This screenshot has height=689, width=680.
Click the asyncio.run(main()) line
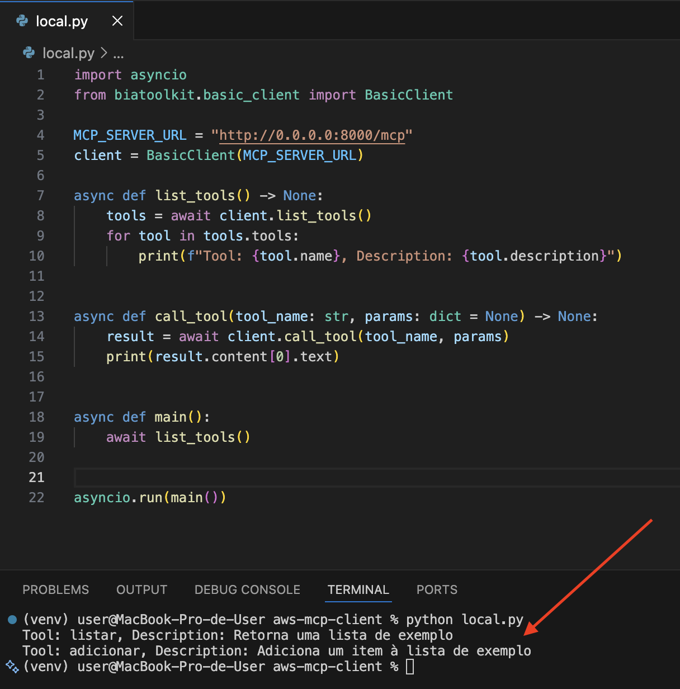click(x=150, y=498)
